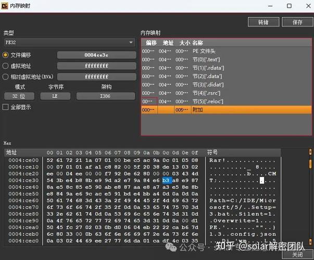Click the LE byte order button
The image size is (314, 260).
(x=55, y=96)
